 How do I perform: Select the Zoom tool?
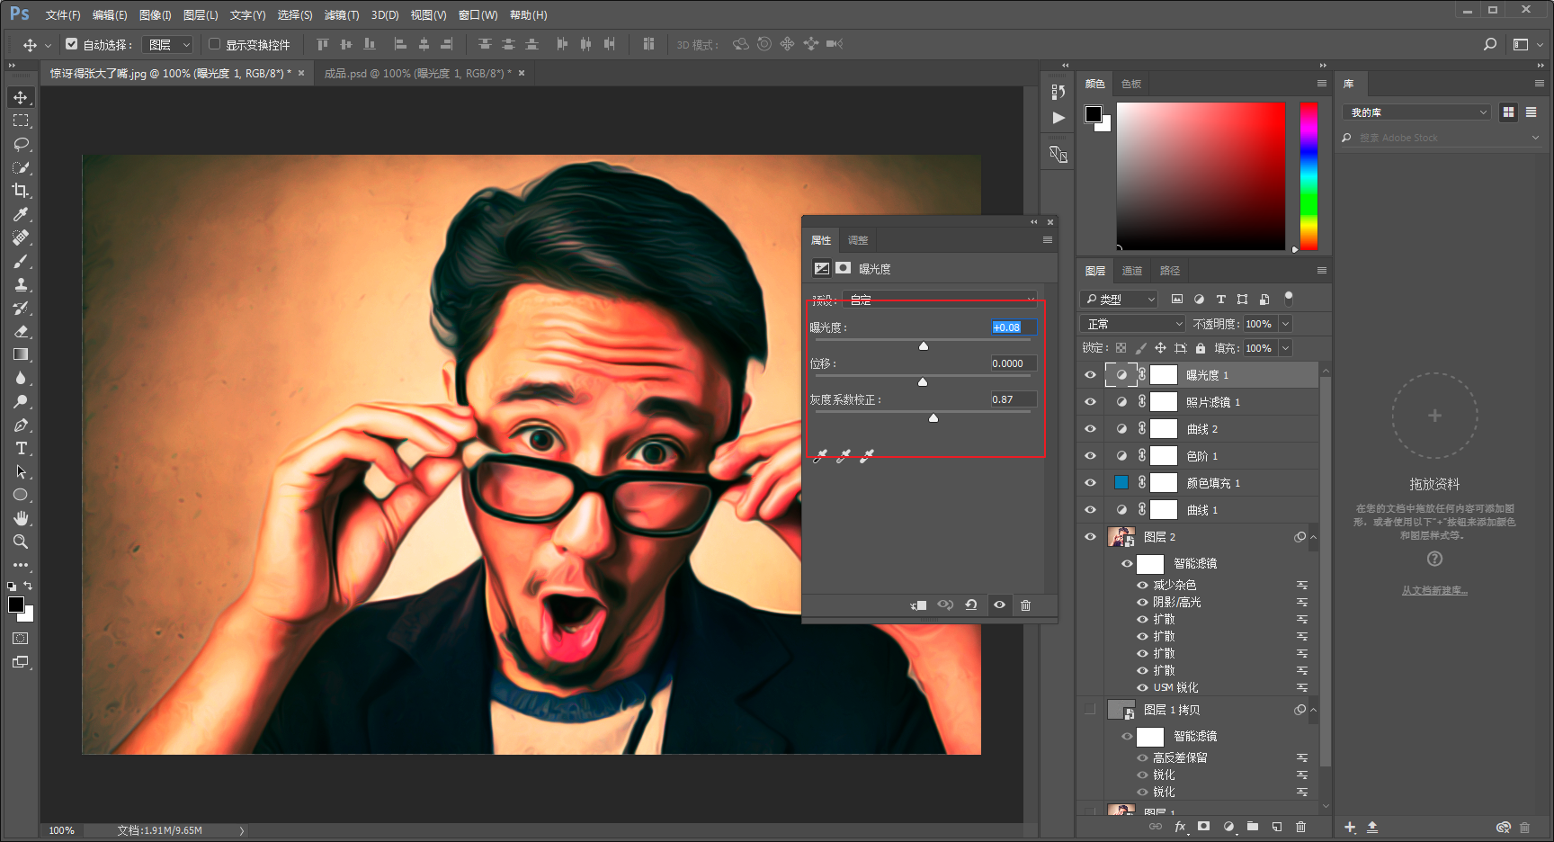(21, 542)
